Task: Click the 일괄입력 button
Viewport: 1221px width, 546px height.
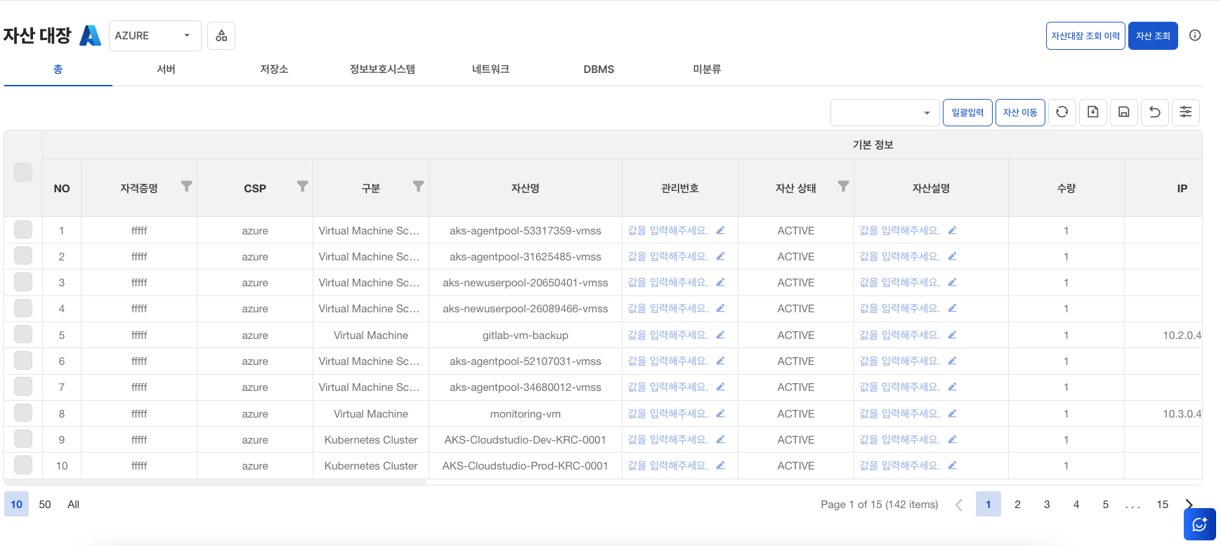Action: (967, 112)
